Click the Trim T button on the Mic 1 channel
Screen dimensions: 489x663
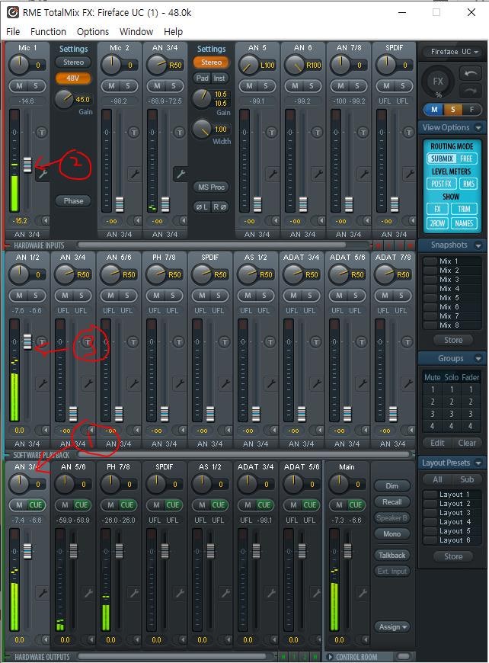[41, 133]
